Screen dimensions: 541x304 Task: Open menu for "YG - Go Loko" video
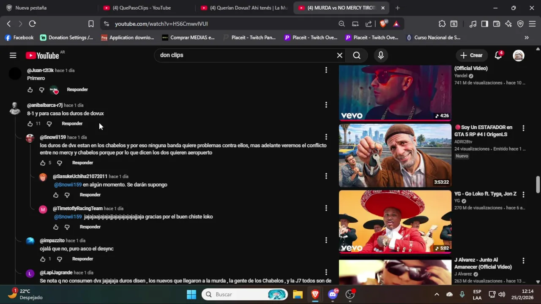click(x=523, y=195)
